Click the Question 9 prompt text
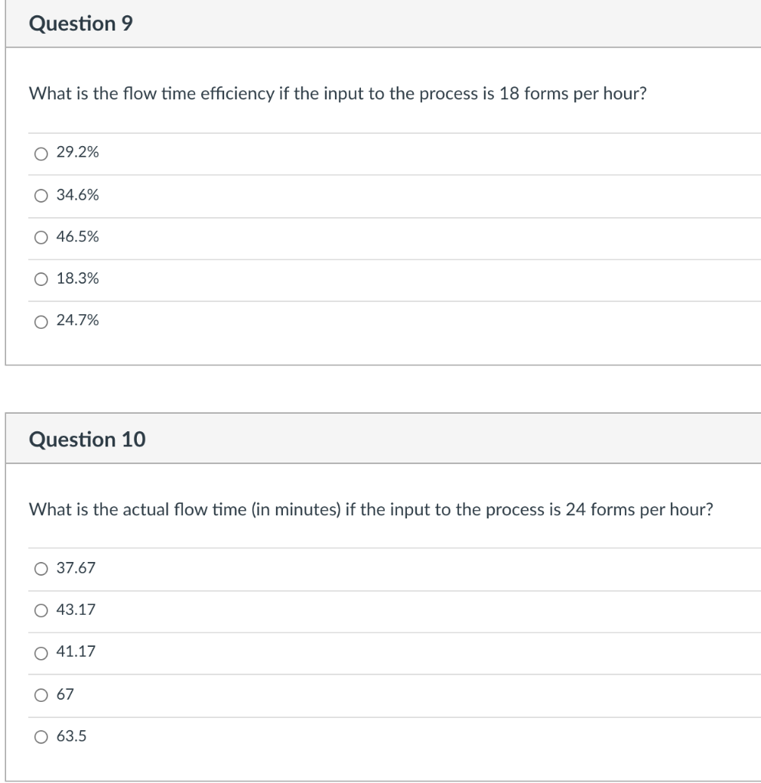 (337, 92)
